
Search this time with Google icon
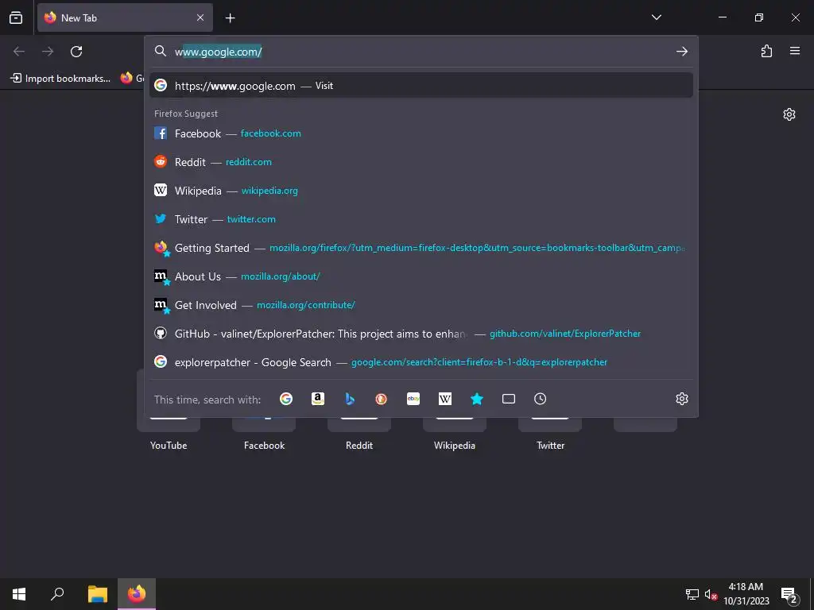pos(286,399)
